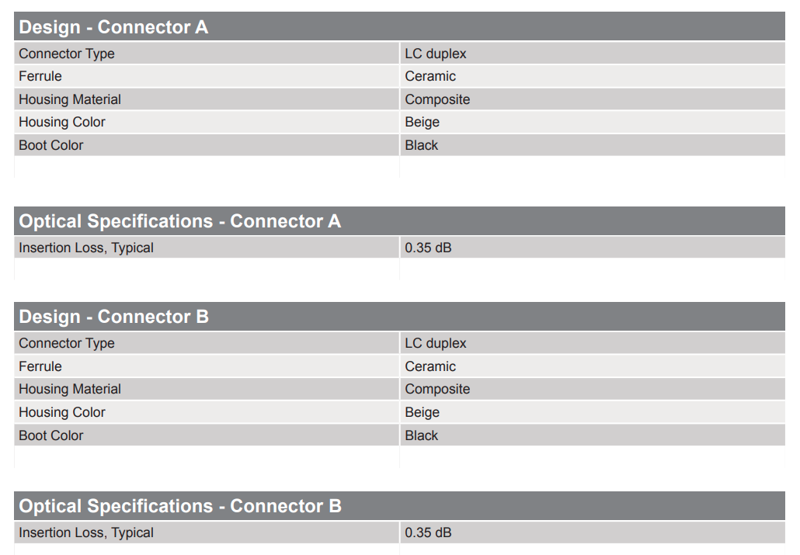Click "Optical Specifications - Connector A" header
This screenshot has height=555, width=800.
point(180,221)
